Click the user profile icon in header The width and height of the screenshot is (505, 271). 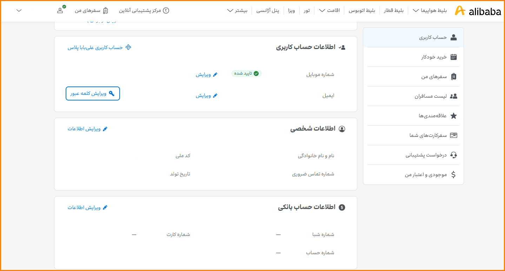(60, 11)
